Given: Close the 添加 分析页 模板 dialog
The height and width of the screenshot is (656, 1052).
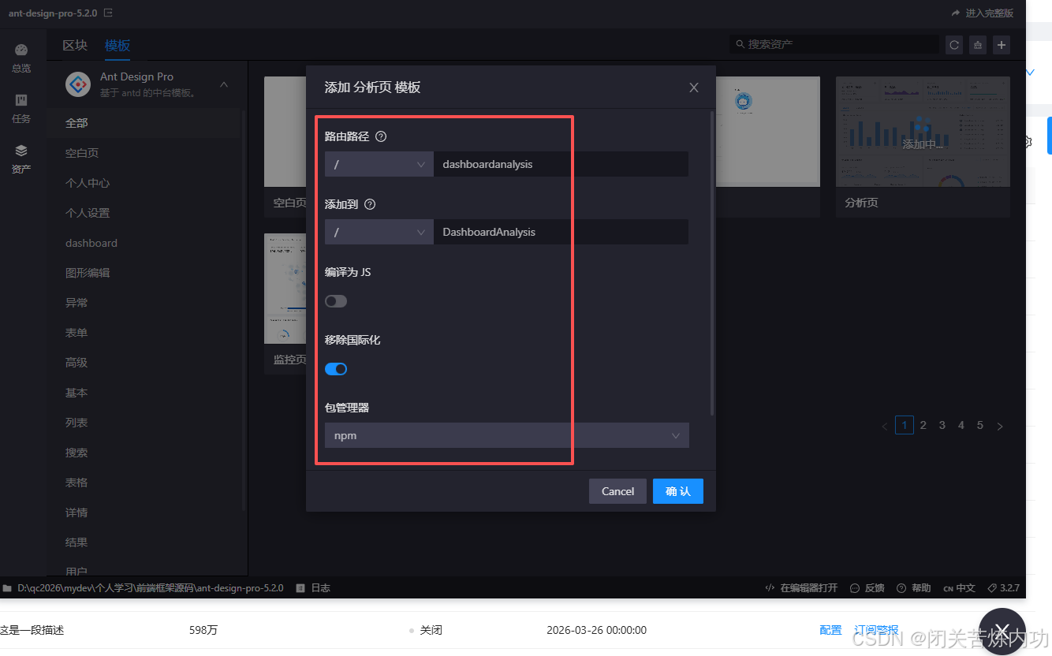Looking at the screenshot, I should (694, 88).
